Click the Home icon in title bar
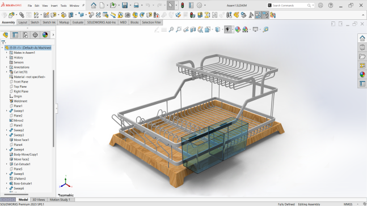Viewport: 367px width, 206px height. tap(94, 5)
